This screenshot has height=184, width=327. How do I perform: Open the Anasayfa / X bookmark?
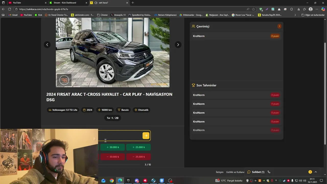pos(118,15)
